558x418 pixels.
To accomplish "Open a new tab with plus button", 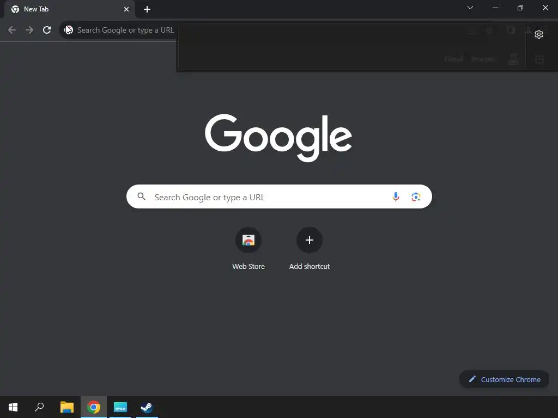I will (x=147, y=9).
